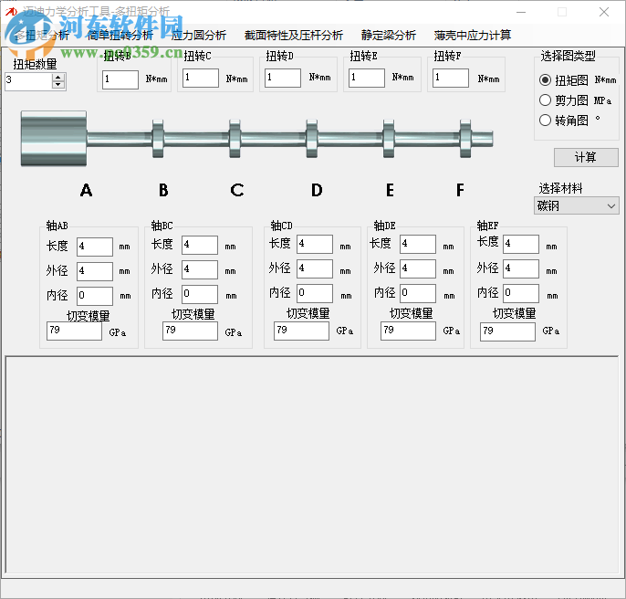This screenshot has height=599, width=626.
Task: Minimize the analysis tool window
Action: point(521,12)
